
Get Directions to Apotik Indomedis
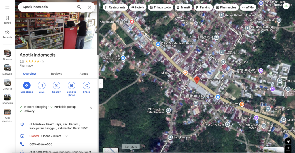(27, 85)
